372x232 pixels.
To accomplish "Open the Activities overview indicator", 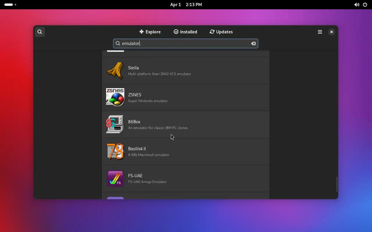I will point(10,5).
